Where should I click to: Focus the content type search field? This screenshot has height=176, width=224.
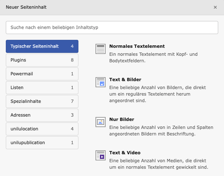[112, 28]
